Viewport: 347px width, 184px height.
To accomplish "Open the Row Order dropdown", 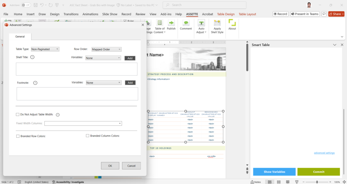I will click(x=106, y=49).
